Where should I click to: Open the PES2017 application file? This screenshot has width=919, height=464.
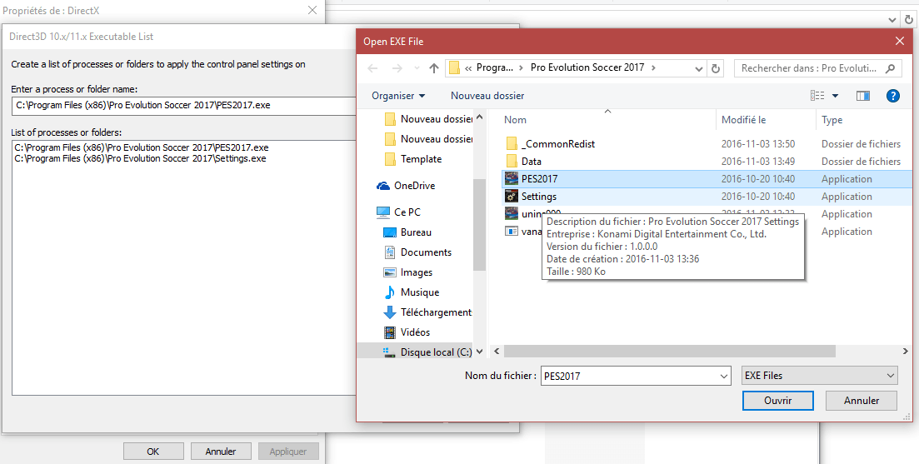pos(707,179)
